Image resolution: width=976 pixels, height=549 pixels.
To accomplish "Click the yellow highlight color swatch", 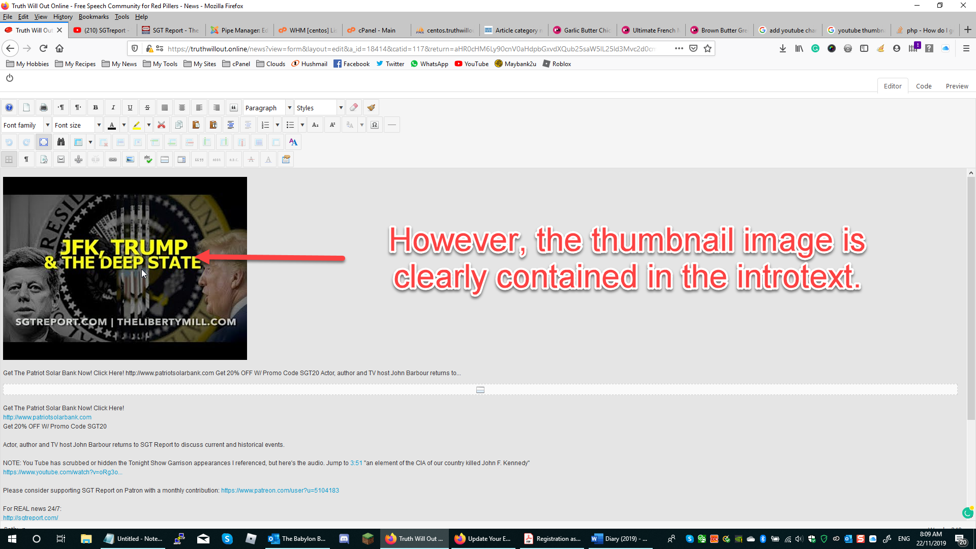I will (137, 125).
